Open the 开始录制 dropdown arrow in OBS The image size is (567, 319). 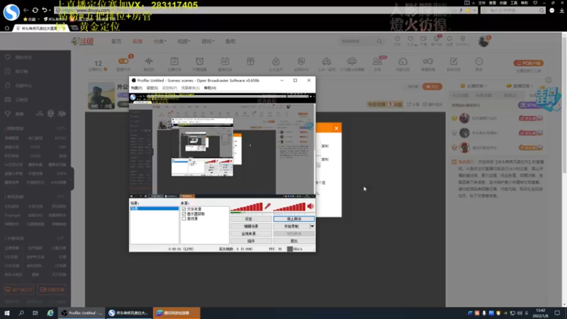click(312, 226)
